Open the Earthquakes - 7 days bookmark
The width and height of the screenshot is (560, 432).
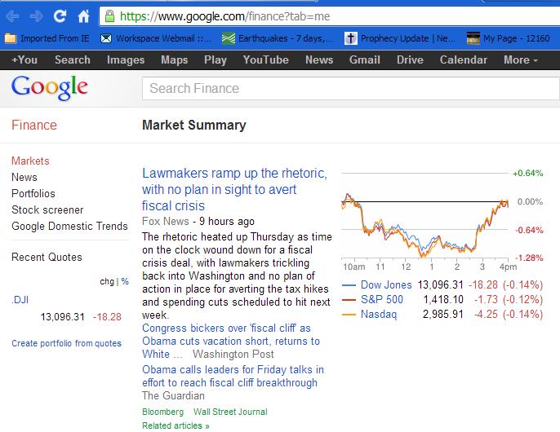click(278, 38)
